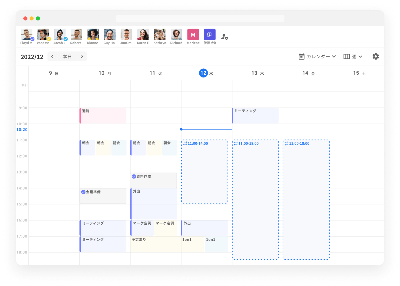Click Marlene's pink avatar icon
The width and height of the screenshot is (400, 286).
(x=193, y=34)
